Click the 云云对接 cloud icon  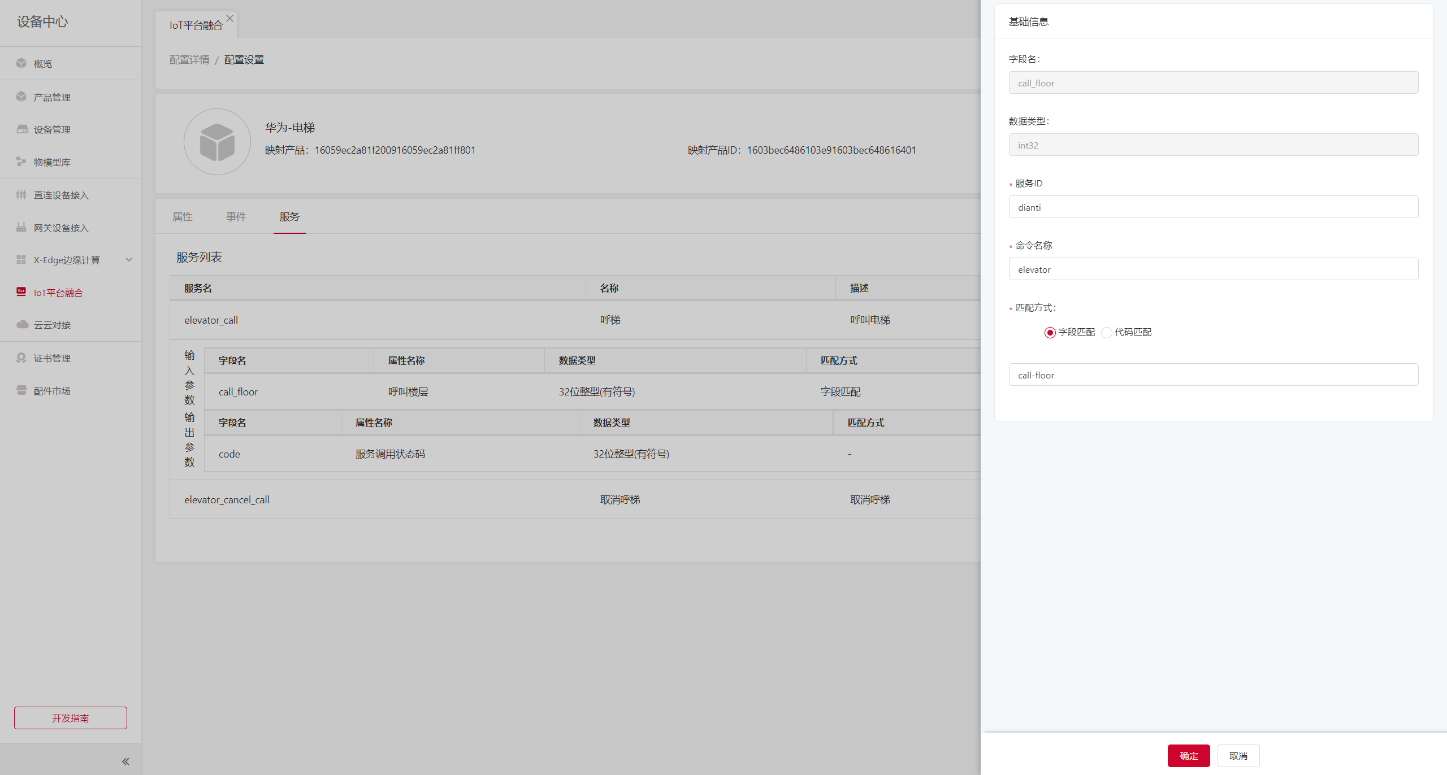point(21,324)
